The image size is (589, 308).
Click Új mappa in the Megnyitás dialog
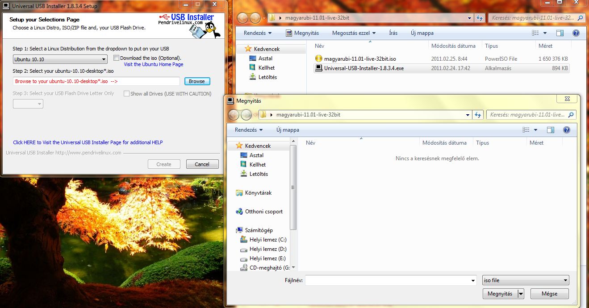pos(288,130)
